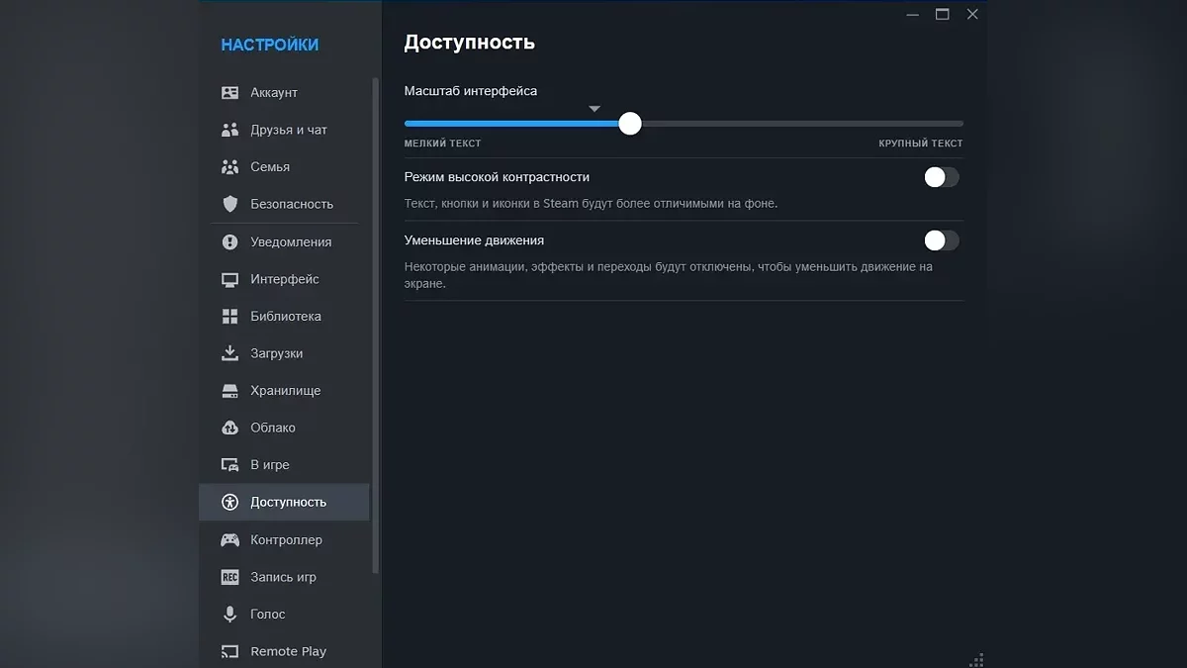The height and width of the screenshot is (668, 1187).
Task: Click the Cloud icon in sidebar
Action: pos(229,429)
